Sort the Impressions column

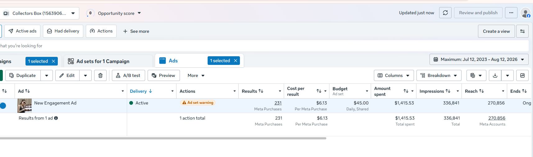[x=448, y=91]
